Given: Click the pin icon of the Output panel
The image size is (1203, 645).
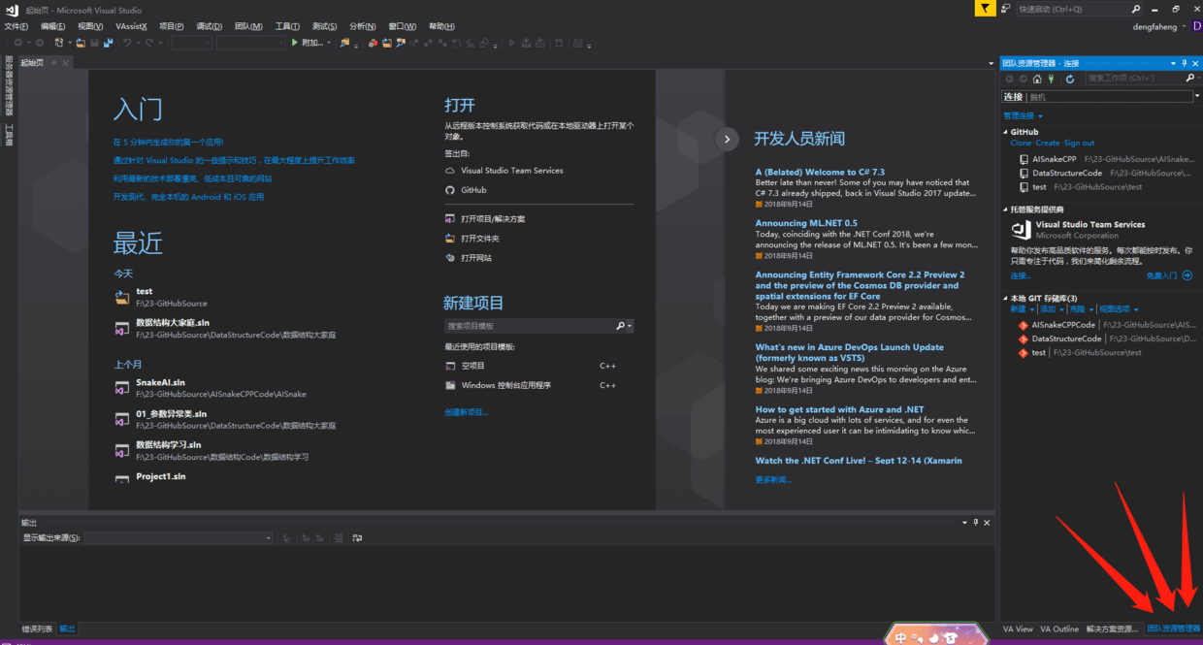Looking at the screenshot, I should [975, 523].
